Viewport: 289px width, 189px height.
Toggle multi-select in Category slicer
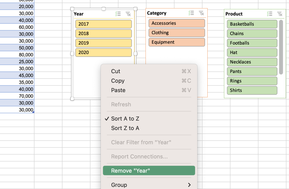(191, 13)
